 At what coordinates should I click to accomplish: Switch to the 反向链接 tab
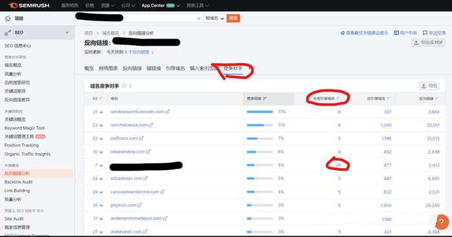click(132, 68)
